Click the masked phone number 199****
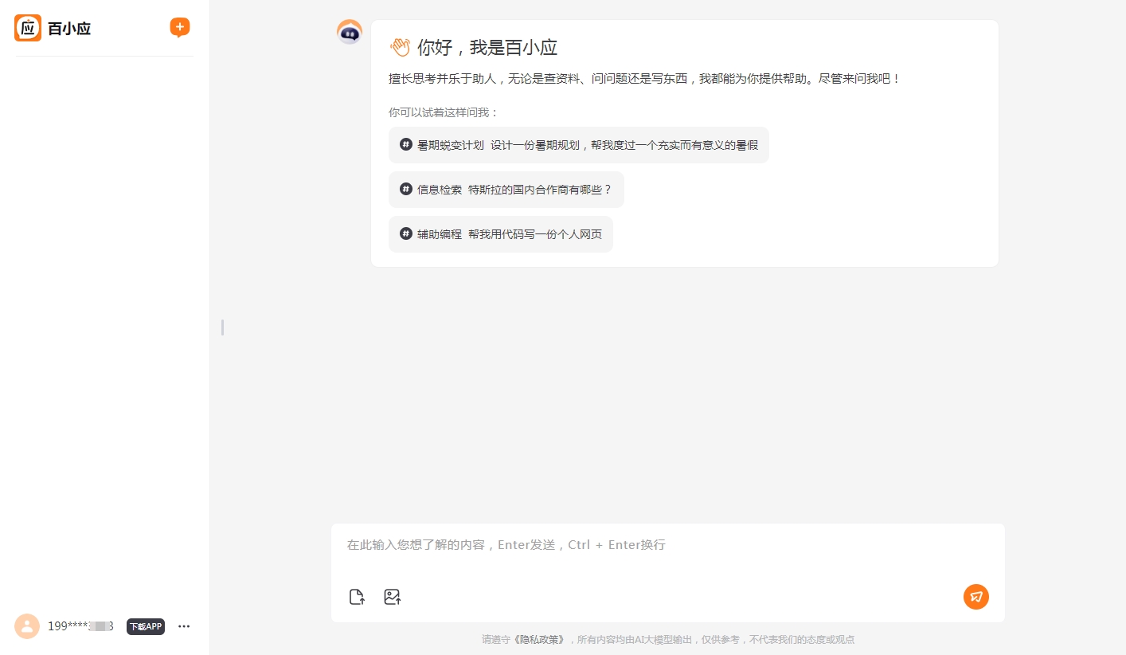The image size is (1126, 655). point(80,626)
